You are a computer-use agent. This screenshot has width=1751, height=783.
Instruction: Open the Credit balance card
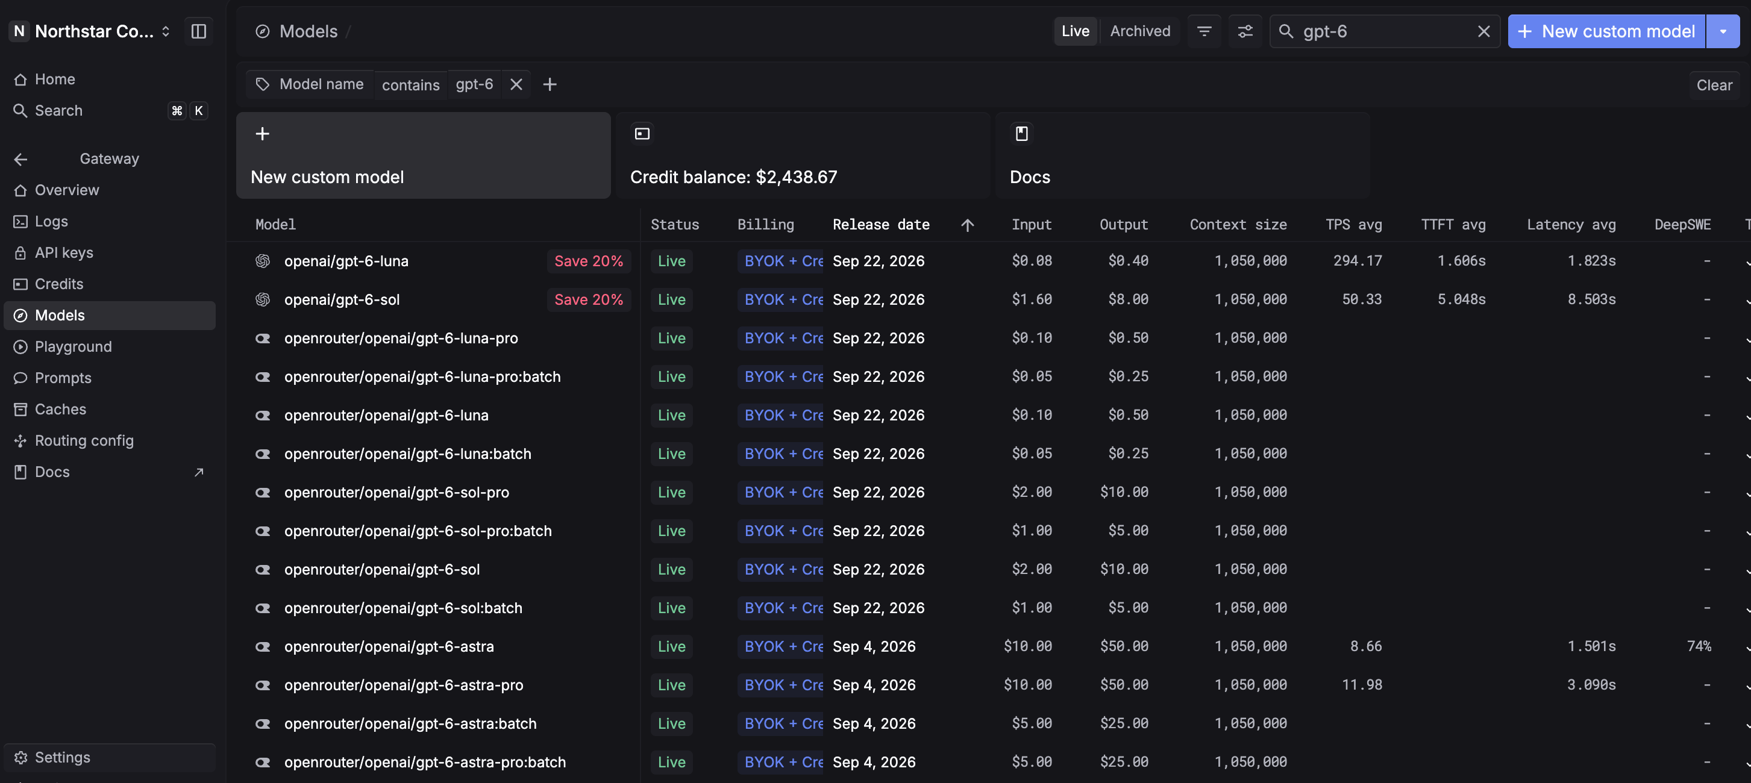click(802, 155)
